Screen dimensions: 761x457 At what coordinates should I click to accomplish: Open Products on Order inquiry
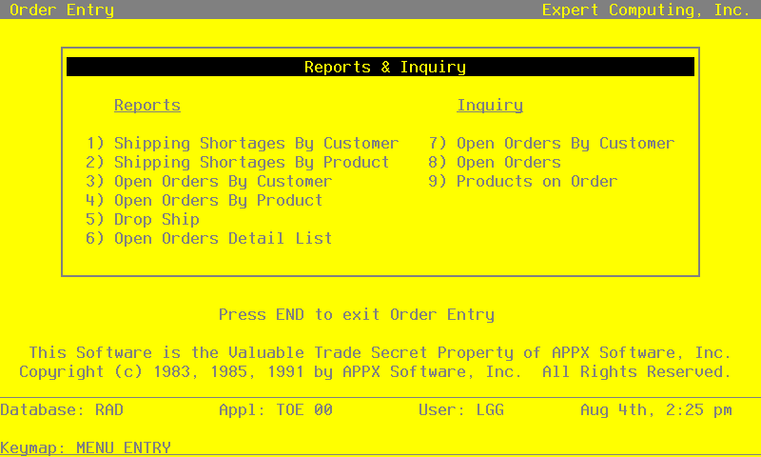tap(522, 181)
